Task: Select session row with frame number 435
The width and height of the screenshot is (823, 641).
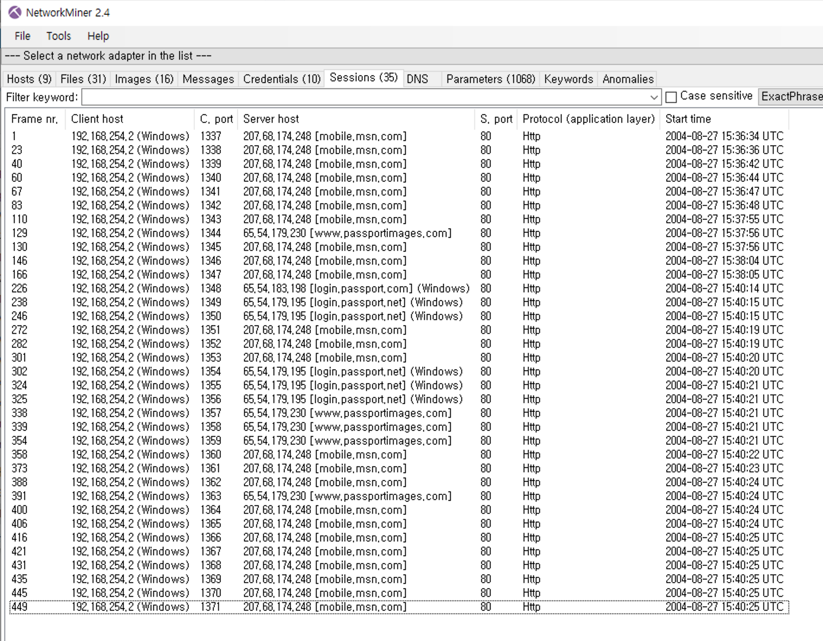Action: (399, 579)
